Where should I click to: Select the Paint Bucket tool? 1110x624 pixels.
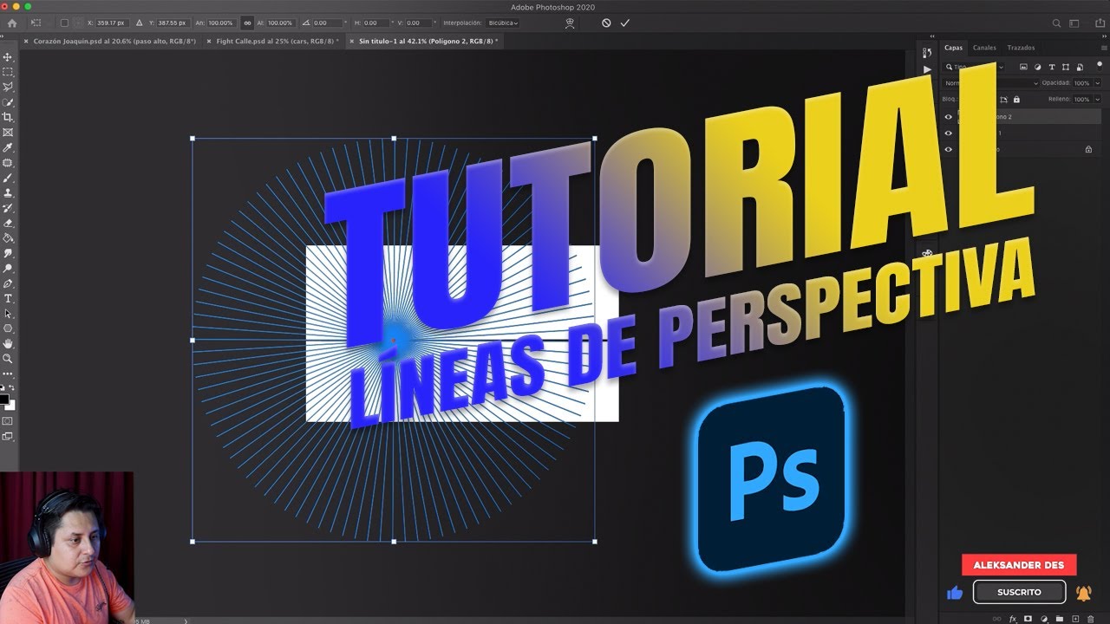[x=8, y=237]
